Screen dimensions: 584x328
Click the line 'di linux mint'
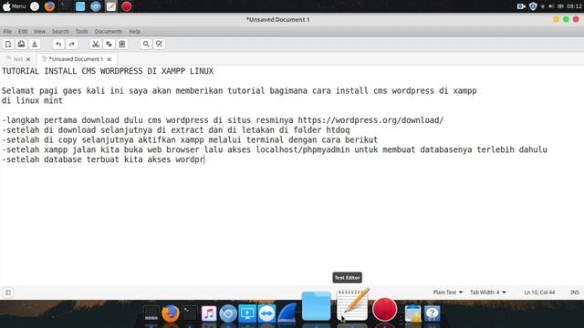(32, 100)
